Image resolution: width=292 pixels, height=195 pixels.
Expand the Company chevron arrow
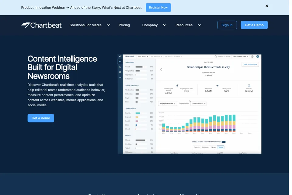coord(165,25)
